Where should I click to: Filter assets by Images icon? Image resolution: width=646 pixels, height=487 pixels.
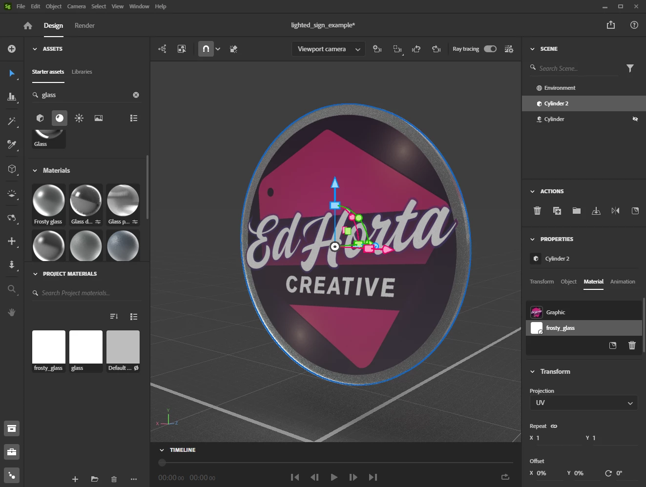pyautogui.click(x=99, y=118)
